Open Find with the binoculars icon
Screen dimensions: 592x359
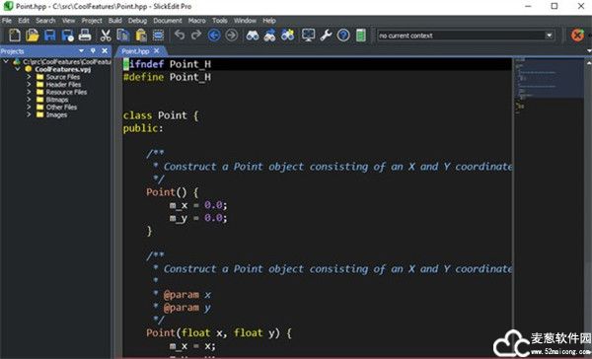point(253,36)
